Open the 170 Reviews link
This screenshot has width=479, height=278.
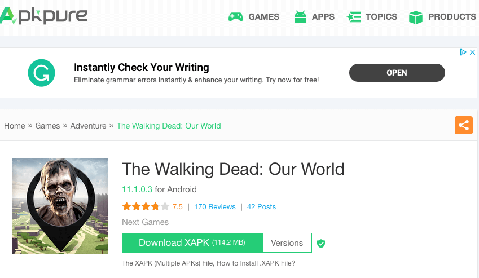(215, 207)
